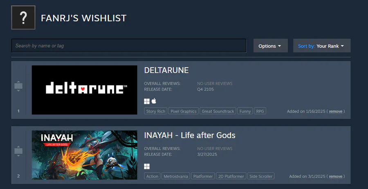Remove INAYAH from the wishlist
The height and width of the screenshot is (189, 368).
(x=336, y=176)
